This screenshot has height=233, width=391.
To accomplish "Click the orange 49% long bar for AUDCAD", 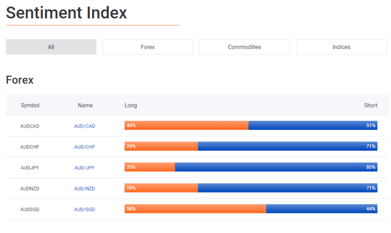I will [186, 125].
